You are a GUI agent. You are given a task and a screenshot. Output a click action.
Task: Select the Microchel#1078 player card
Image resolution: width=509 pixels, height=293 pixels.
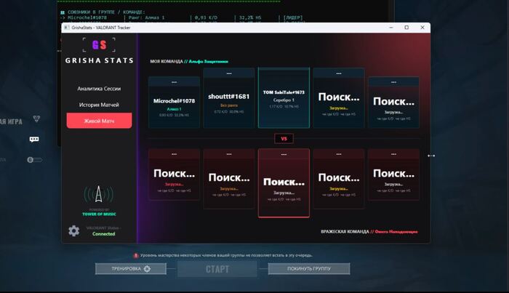tap(174, 103)
